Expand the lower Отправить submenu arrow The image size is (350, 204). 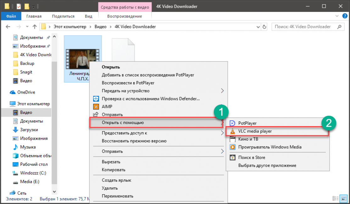(x=222, y=151)
